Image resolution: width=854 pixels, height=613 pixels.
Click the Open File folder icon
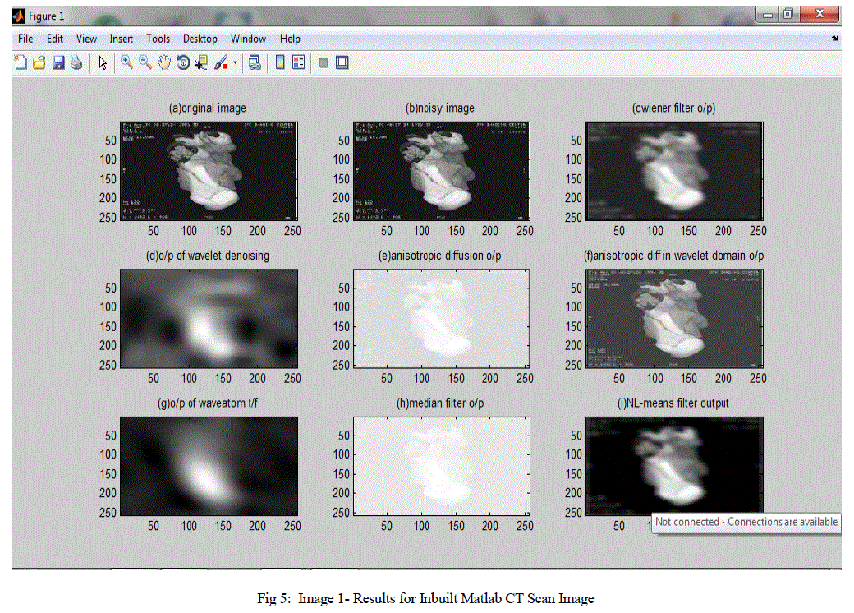click(39, 62)
